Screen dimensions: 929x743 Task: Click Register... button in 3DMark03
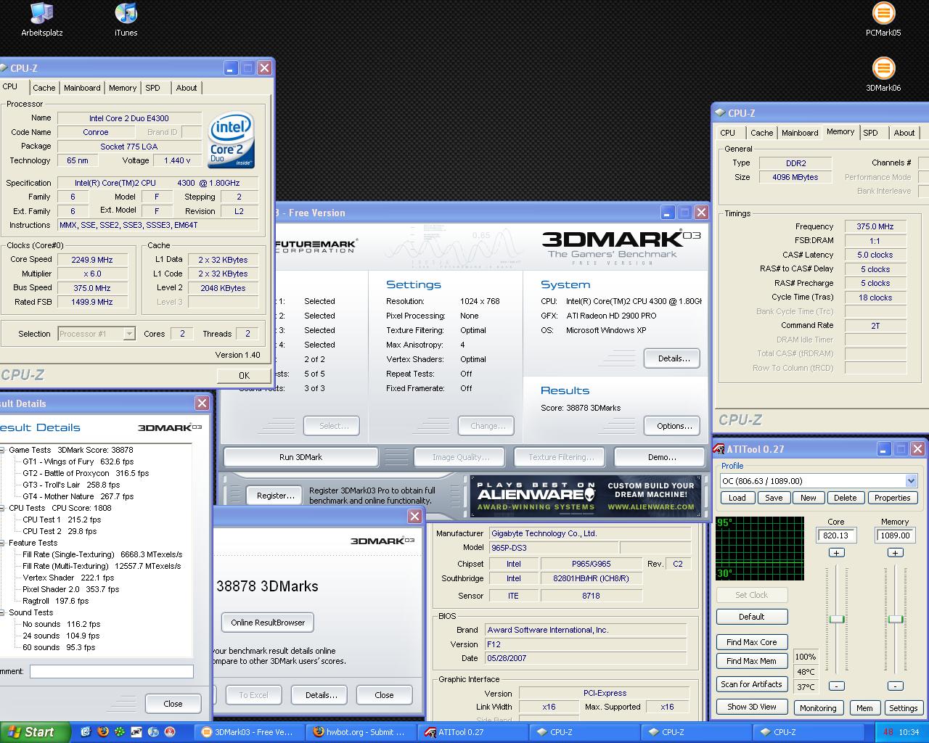(276, 496)
